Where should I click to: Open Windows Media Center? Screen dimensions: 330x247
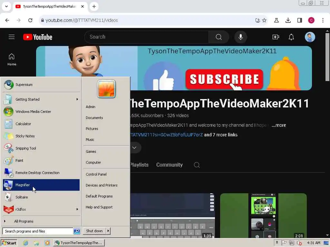pyautogui.click(x=42, y=112)
